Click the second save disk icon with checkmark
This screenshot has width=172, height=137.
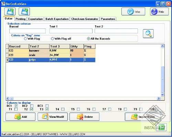coord(24,12)
